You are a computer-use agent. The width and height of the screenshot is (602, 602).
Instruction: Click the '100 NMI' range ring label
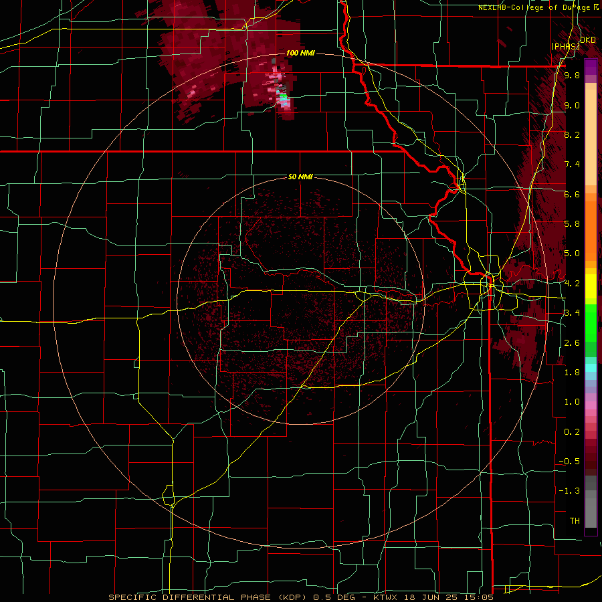click(x=300, y=53)
